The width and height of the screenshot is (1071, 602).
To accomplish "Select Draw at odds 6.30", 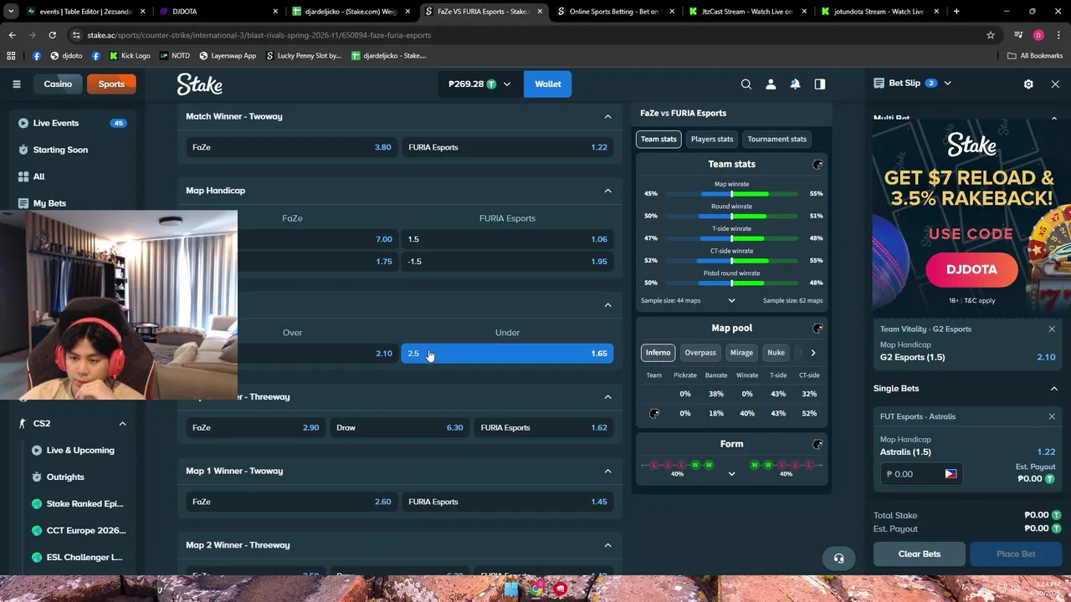I will coord(399,428).
